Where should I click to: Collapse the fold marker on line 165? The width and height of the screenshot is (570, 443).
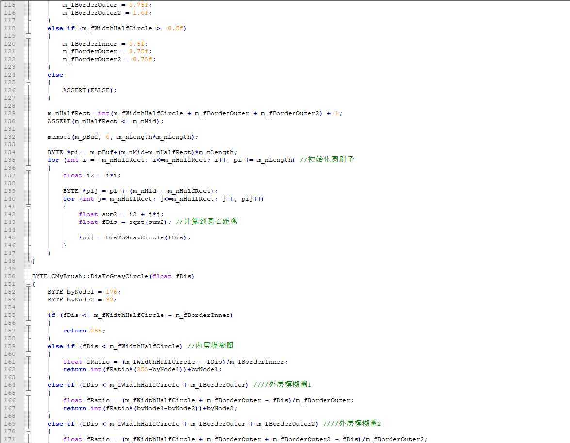(28, 393)
